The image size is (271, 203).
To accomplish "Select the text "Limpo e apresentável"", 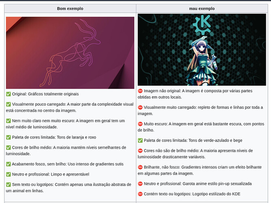I will tap(70, 174).
